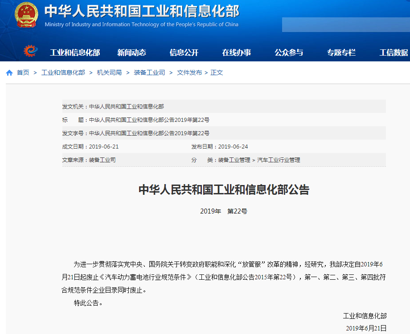Click the header search box area

coord(346,25)
